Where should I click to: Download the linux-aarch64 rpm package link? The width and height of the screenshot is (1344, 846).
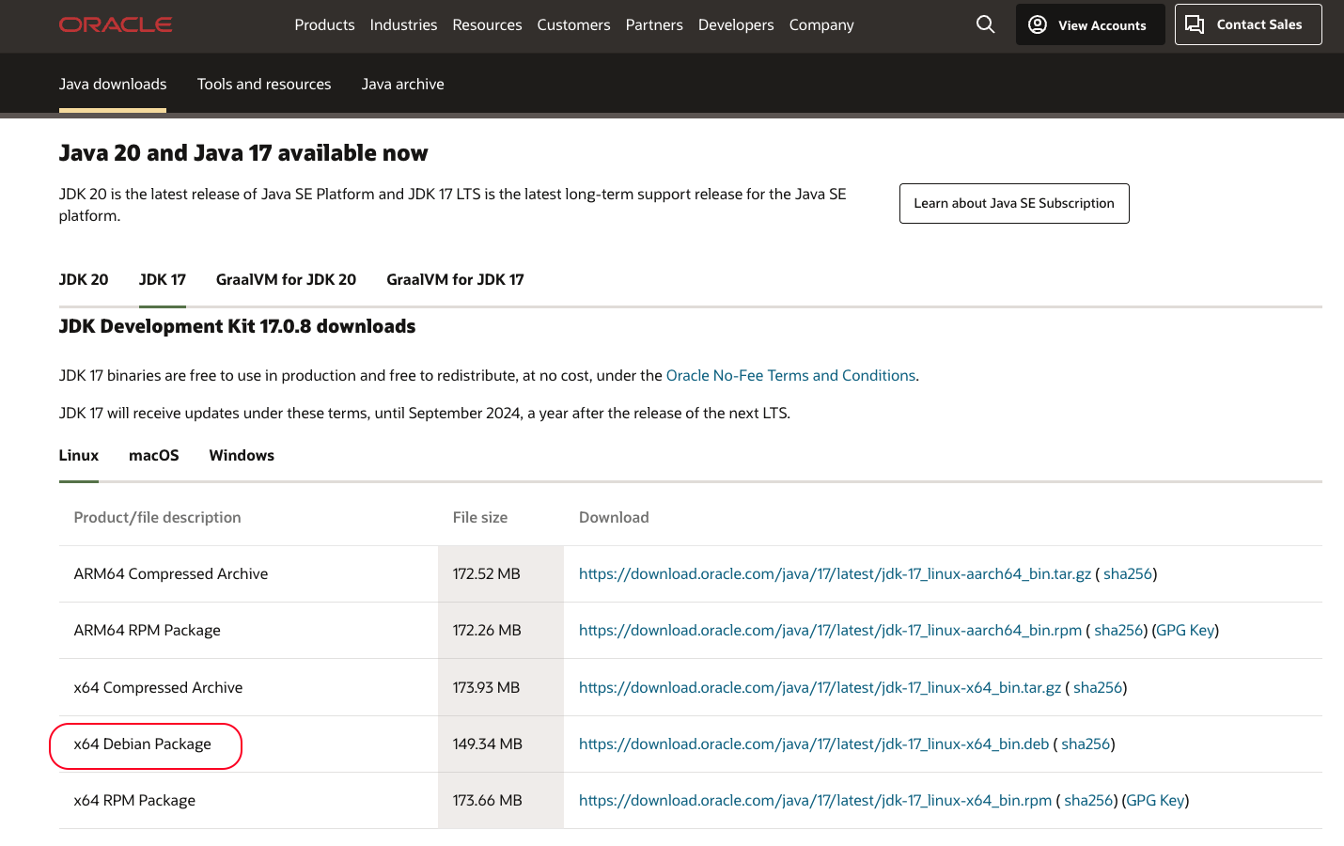[x=830, y=630]
